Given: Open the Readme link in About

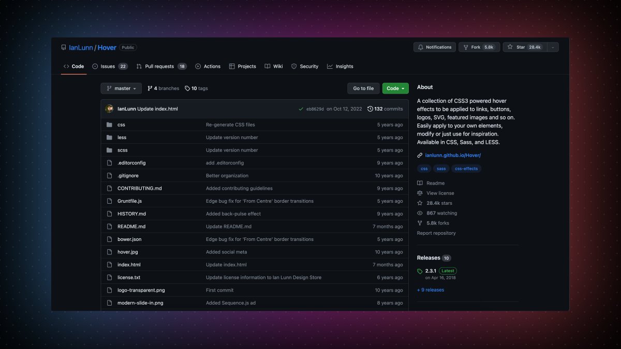Looking at the screenshot, I should coord(431,183).
